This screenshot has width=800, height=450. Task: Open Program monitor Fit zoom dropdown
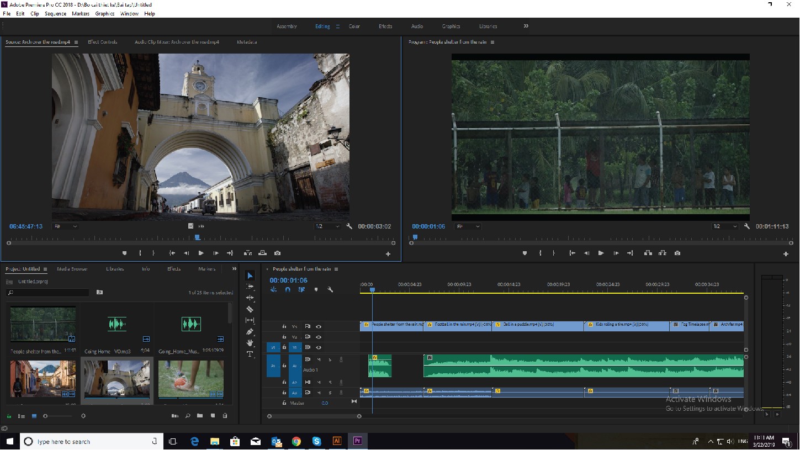468,226
